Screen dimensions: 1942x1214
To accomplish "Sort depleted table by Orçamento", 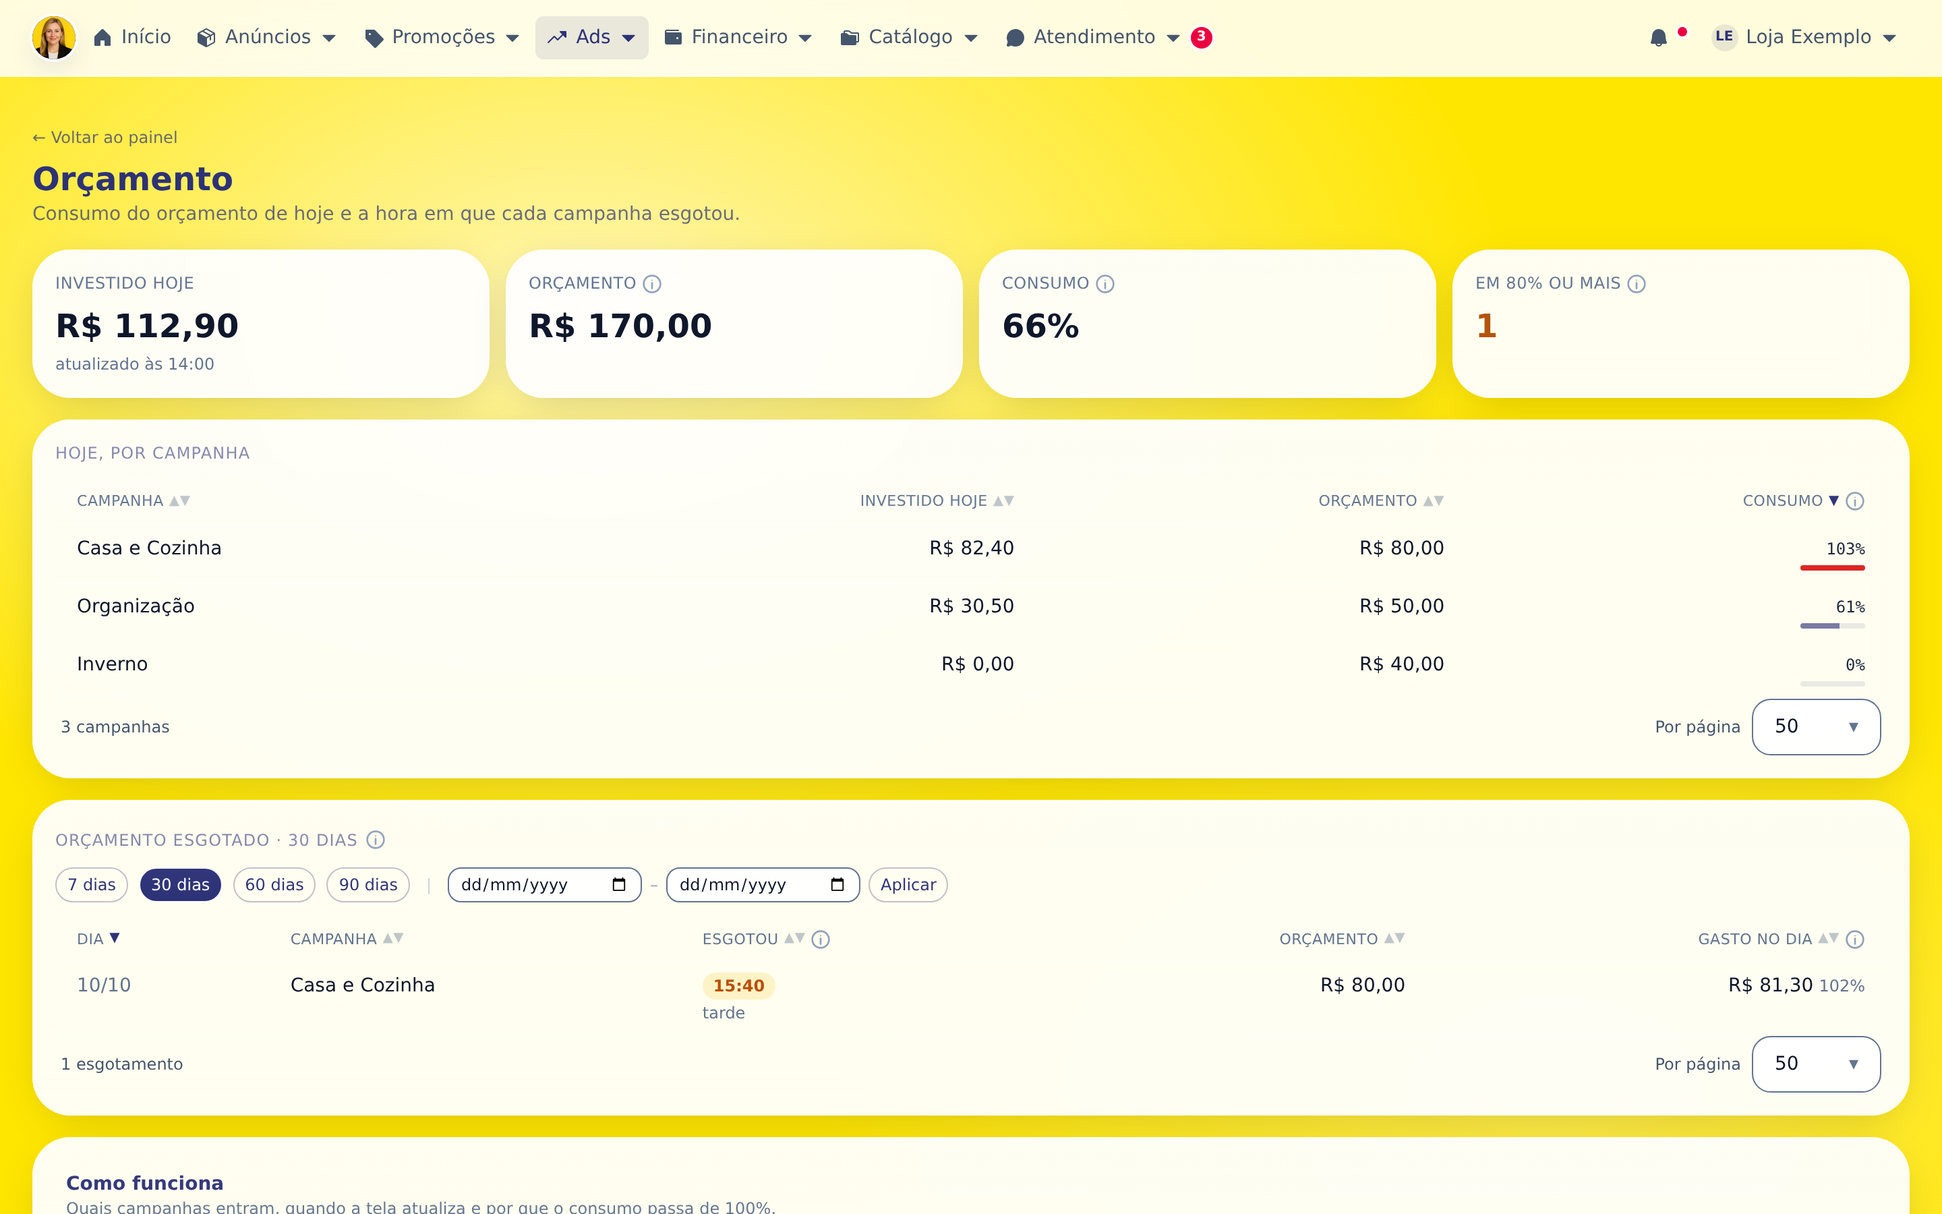I will click(1342, 939).
